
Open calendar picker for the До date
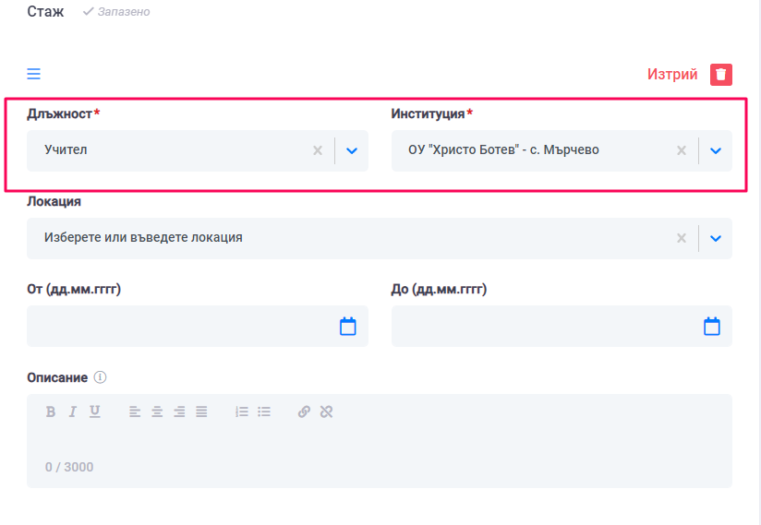click(711, 326)
